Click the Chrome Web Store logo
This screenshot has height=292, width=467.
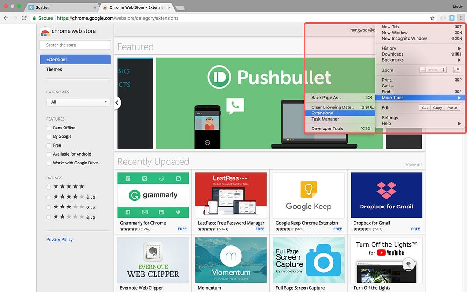[x=45, y=32]
